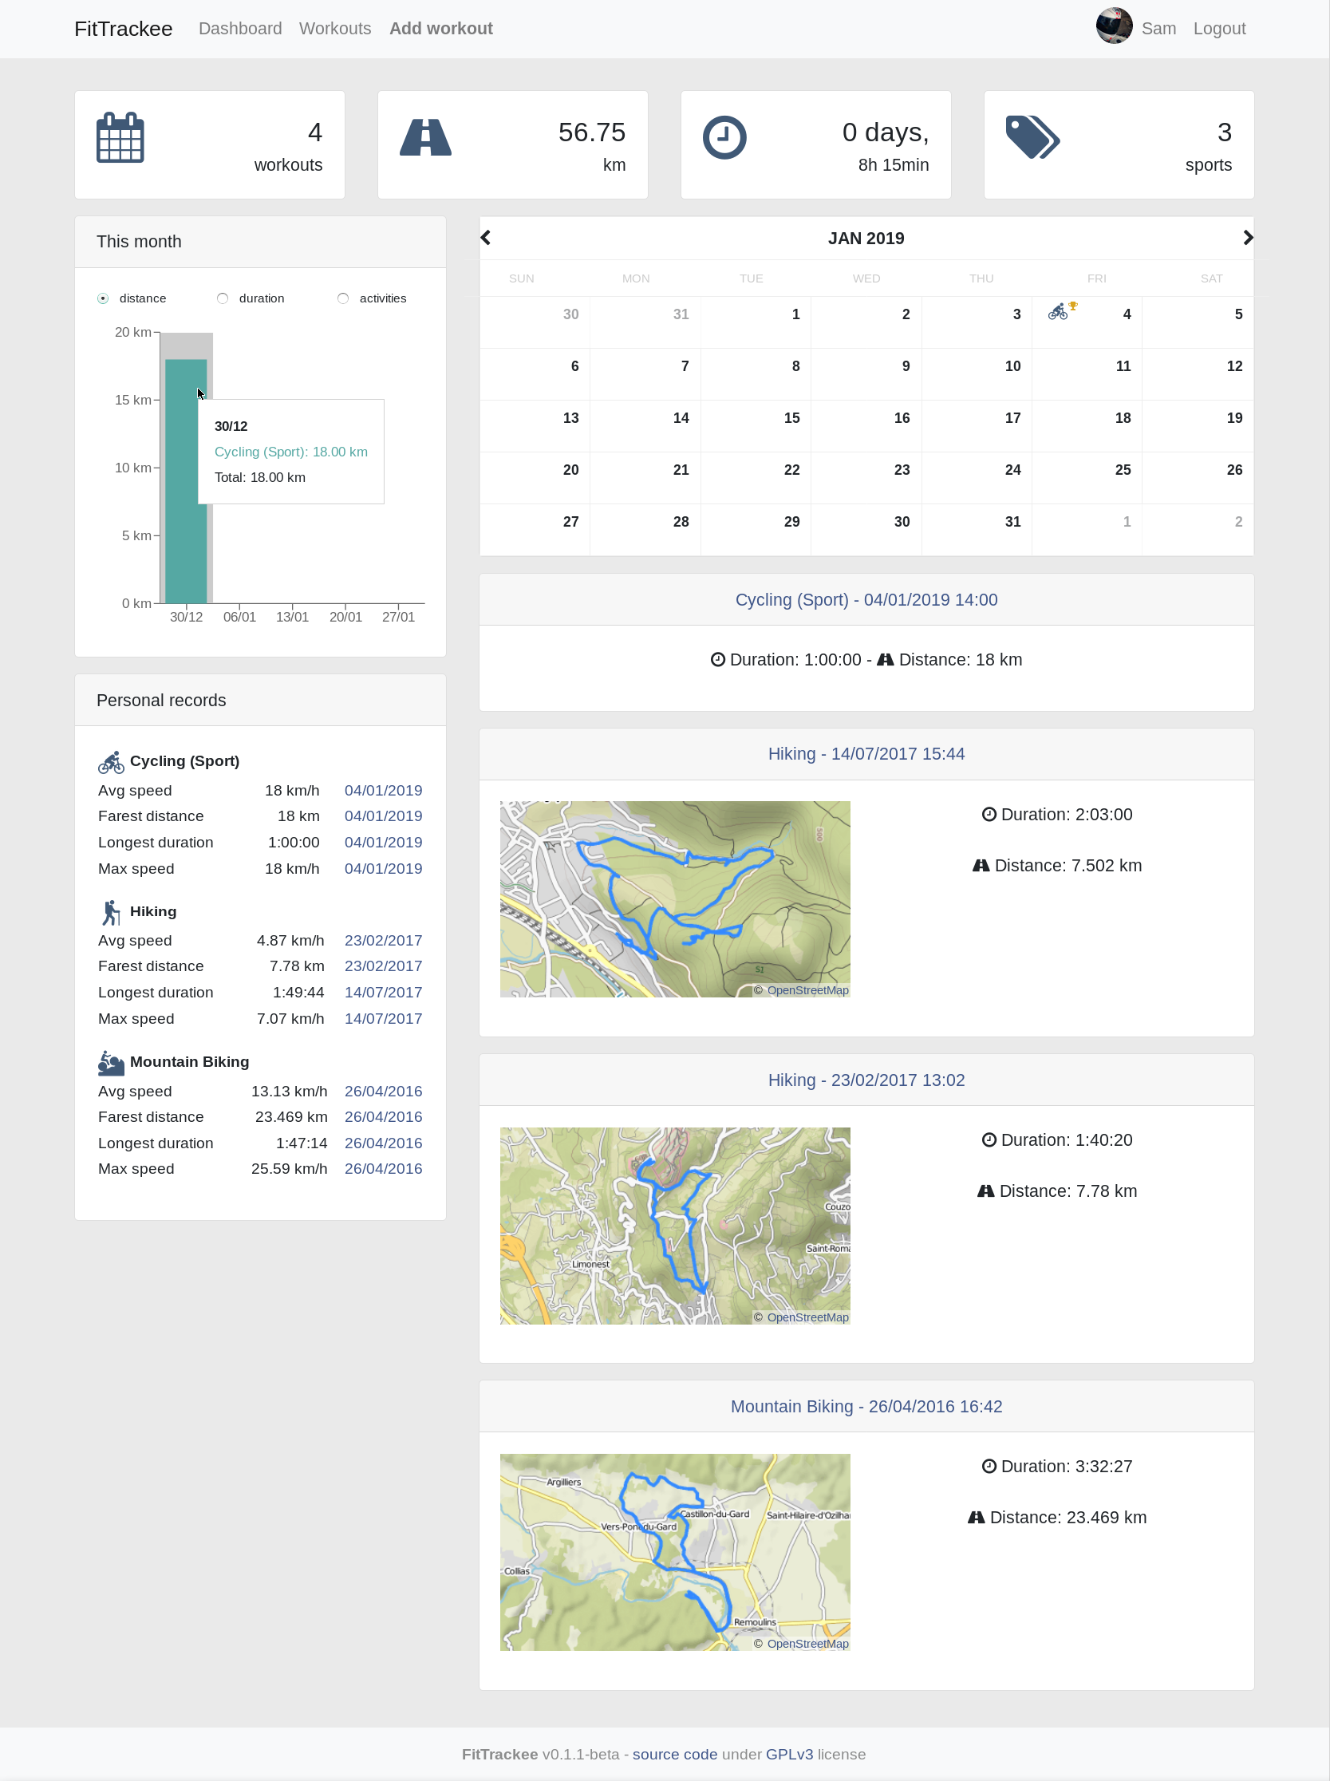Click the clock duration icon in stats card
This screenshot has width=1330, height=1781.
(x=724, y=138)
